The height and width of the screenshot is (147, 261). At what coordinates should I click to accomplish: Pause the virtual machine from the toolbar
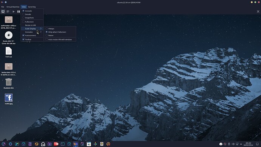19,11
